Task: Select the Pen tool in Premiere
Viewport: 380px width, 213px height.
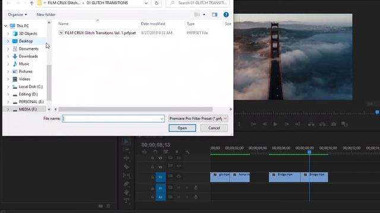Action: [126, 184]
